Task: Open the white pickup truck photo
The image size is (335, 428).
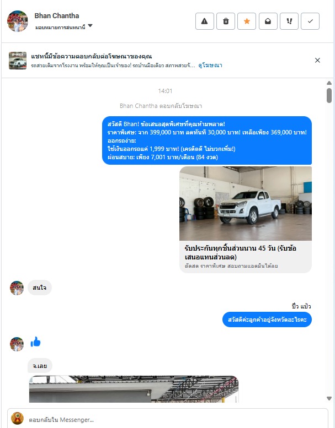Action: click(x=245, y=203)
